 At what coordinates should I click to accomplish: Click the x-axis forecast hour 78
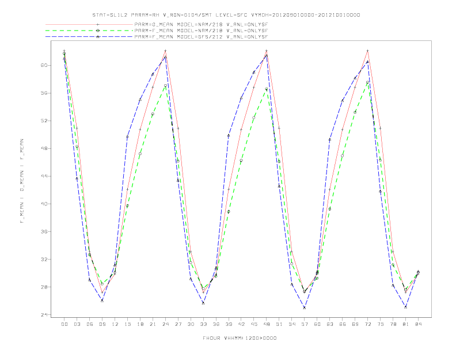click(393, 324)
